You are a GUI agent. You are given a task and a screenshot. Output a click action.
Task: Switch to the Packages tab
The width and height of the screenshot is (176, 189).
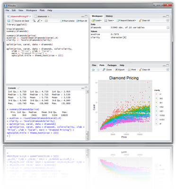(x=112, y=65)
